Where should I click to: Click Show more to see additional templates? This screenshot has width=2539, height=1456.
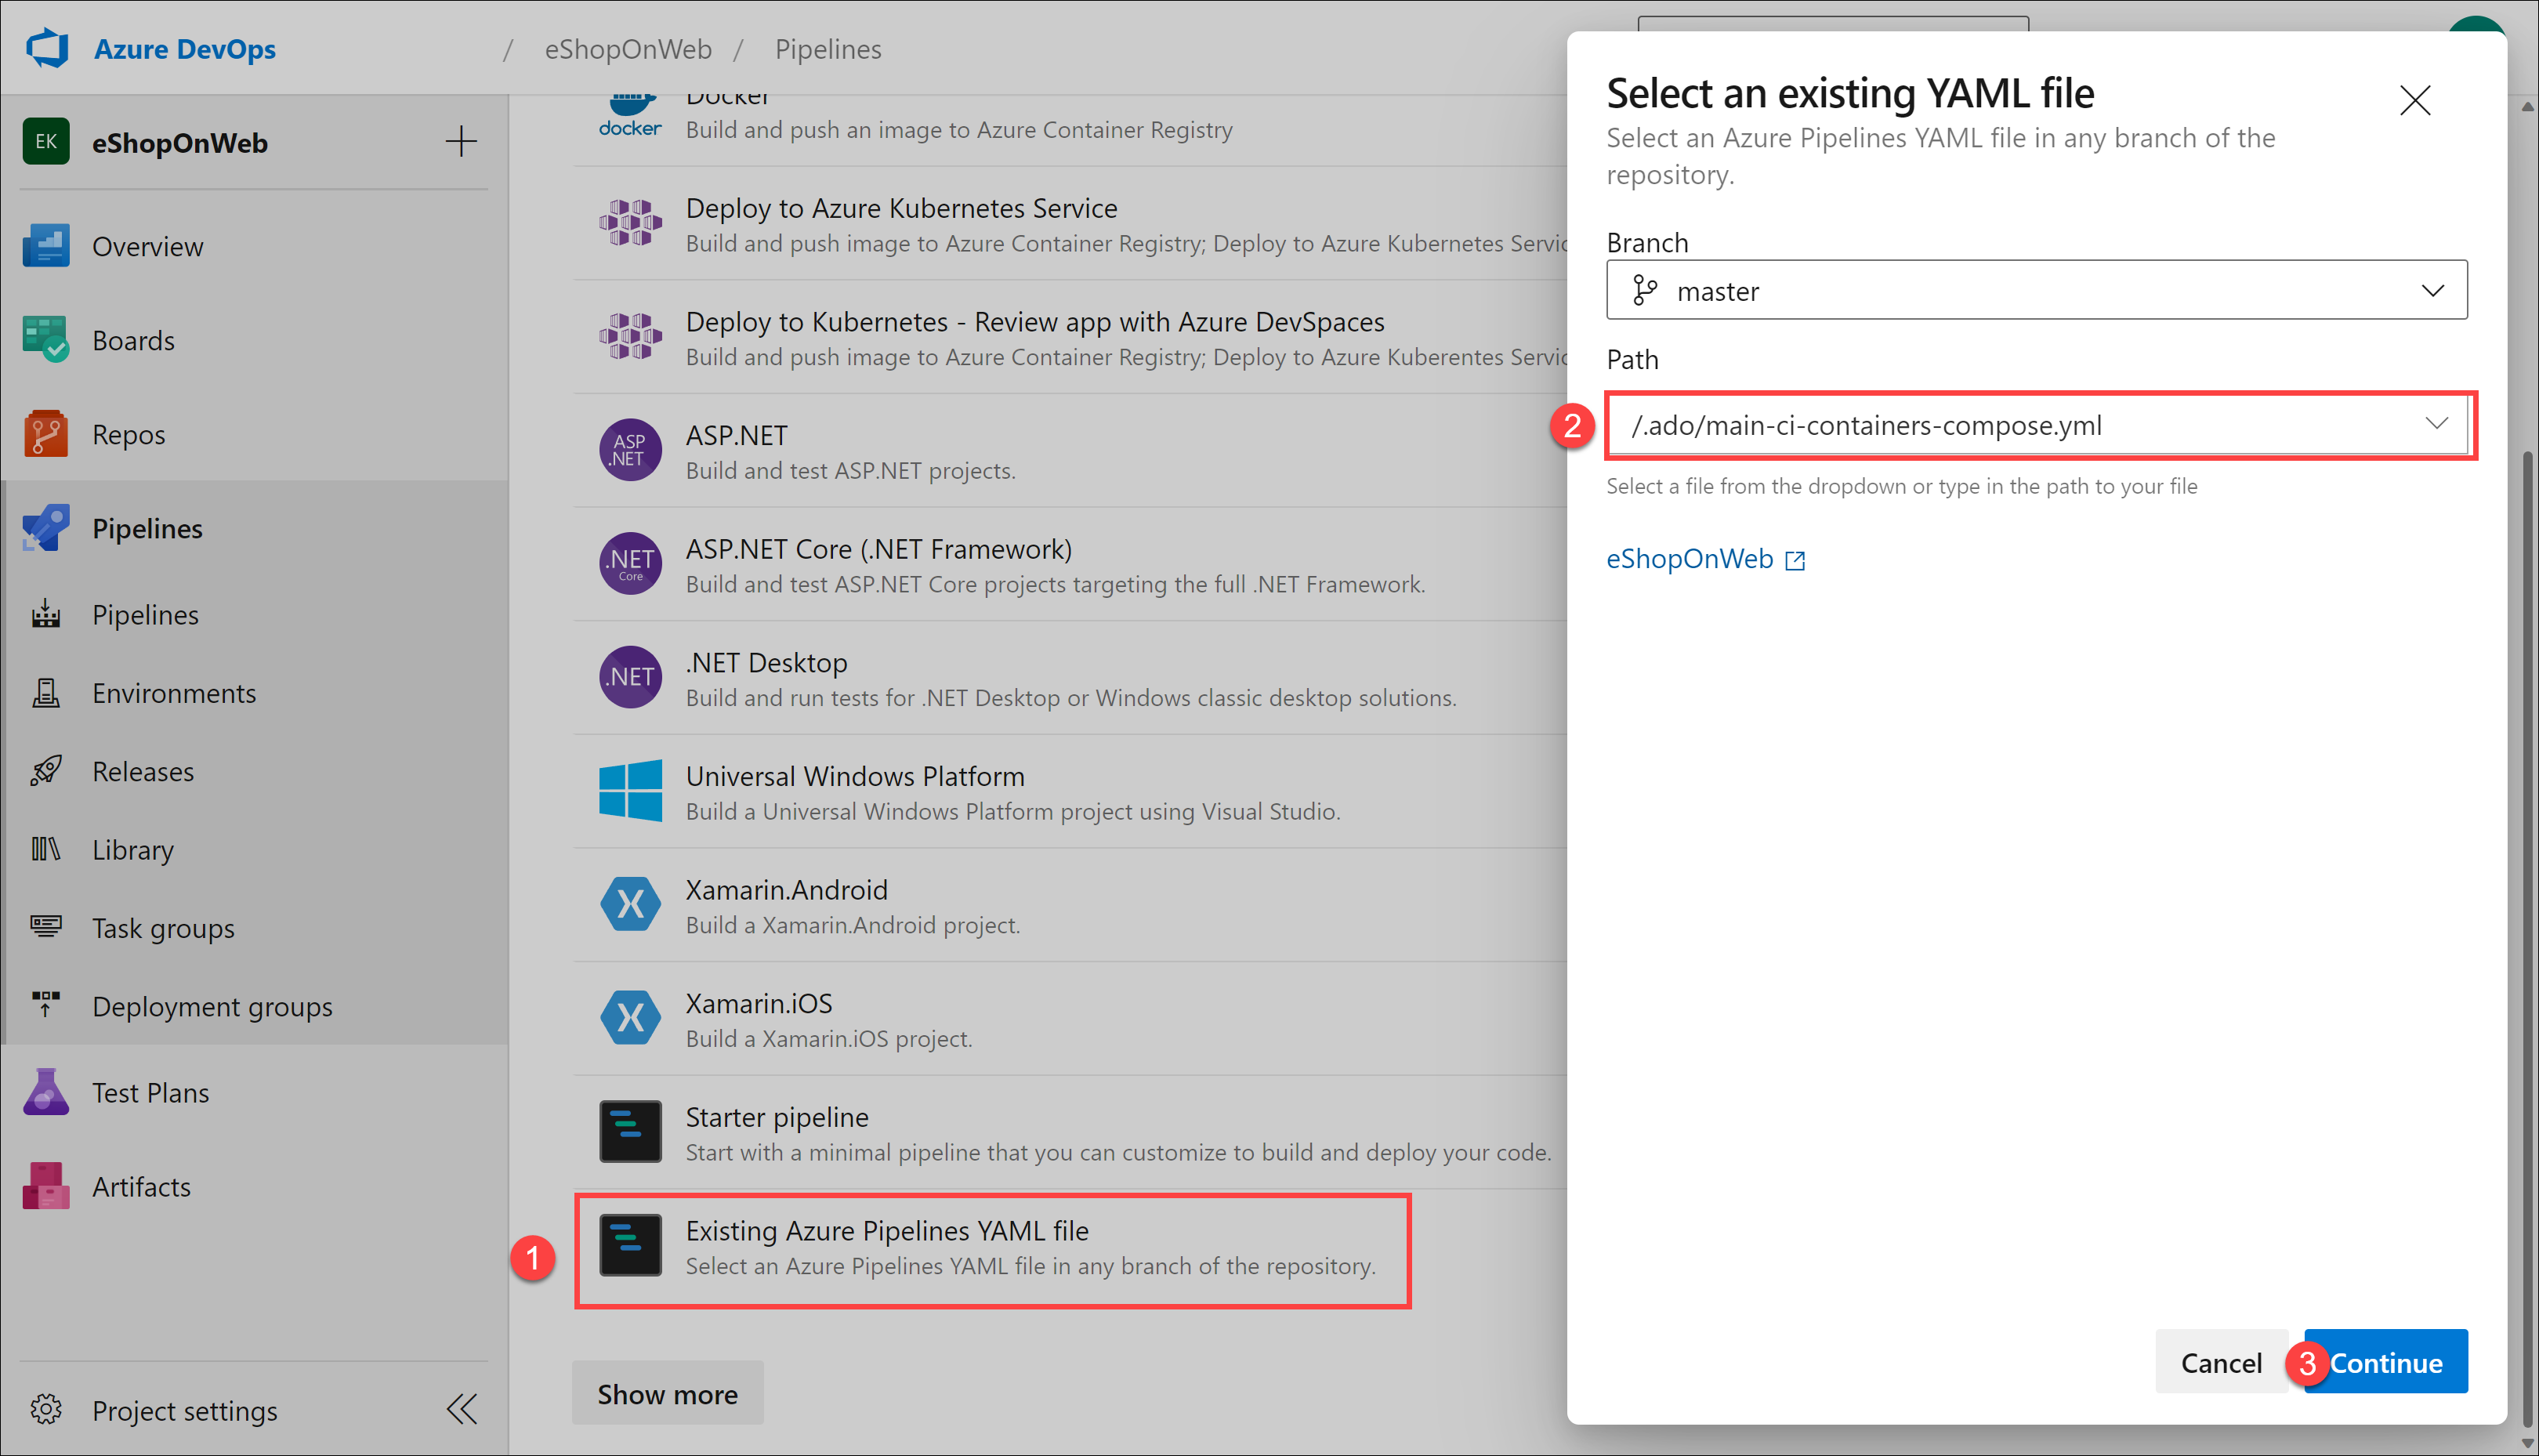(x=668, y=1393)
